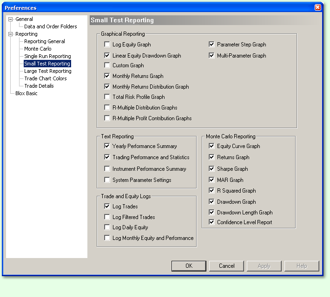Check Log Daily Equity
This screenshot has height=297, width=330.
pyautogui.click(x=107, y=227)
